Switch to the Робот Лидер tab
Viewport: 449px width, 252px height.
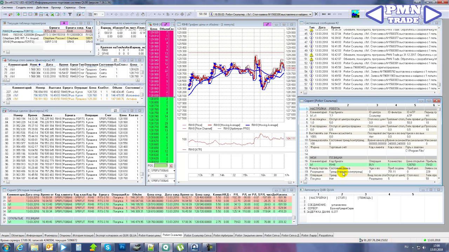[309, 235]
